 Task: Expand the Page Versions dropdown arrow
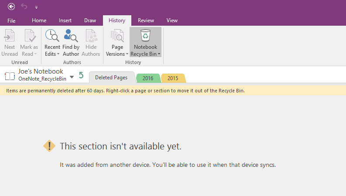127,54
